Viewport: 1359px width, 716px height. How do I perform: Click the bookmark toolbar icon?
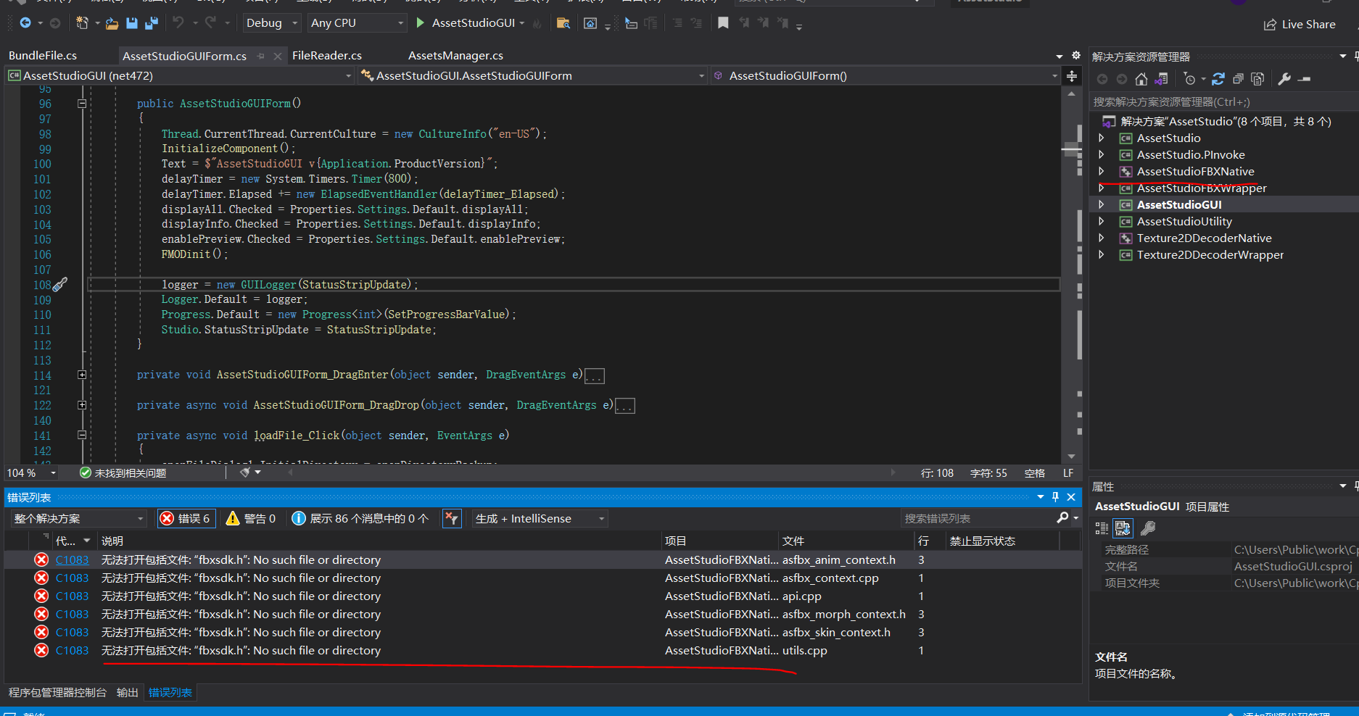click(x=723, y=23)
